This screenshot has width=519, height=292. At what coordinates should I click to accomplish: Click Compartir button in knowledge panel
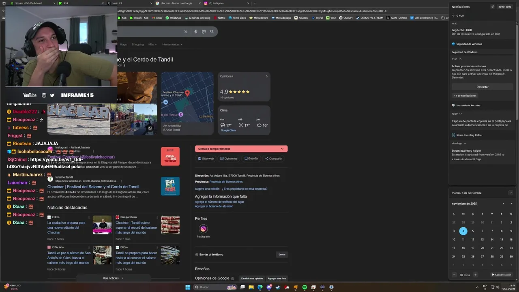(273, 159)
